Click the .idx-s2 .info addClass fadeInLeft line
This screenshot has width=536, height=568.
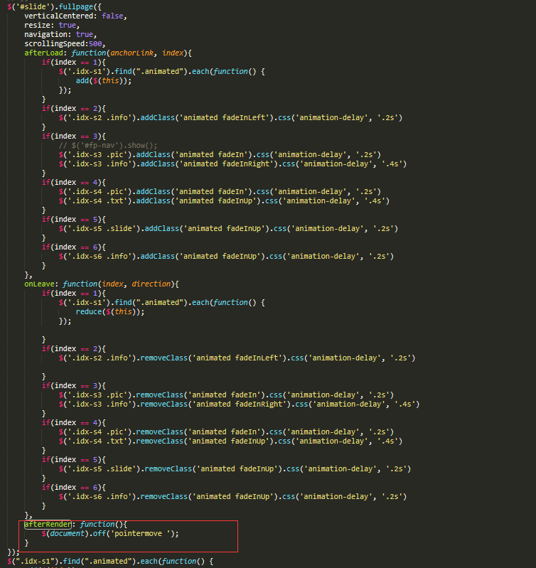pos(230,118)
